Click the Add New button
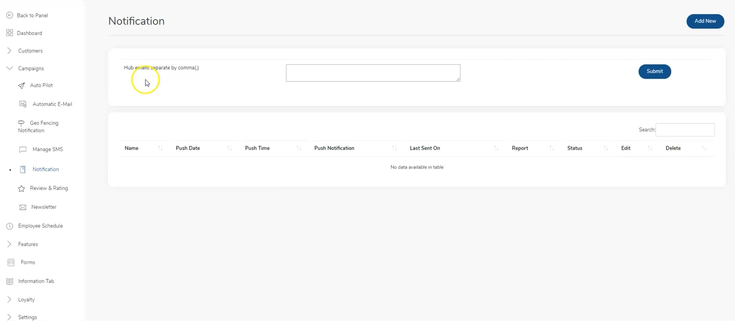735x321 pixels. click(705, 21)
